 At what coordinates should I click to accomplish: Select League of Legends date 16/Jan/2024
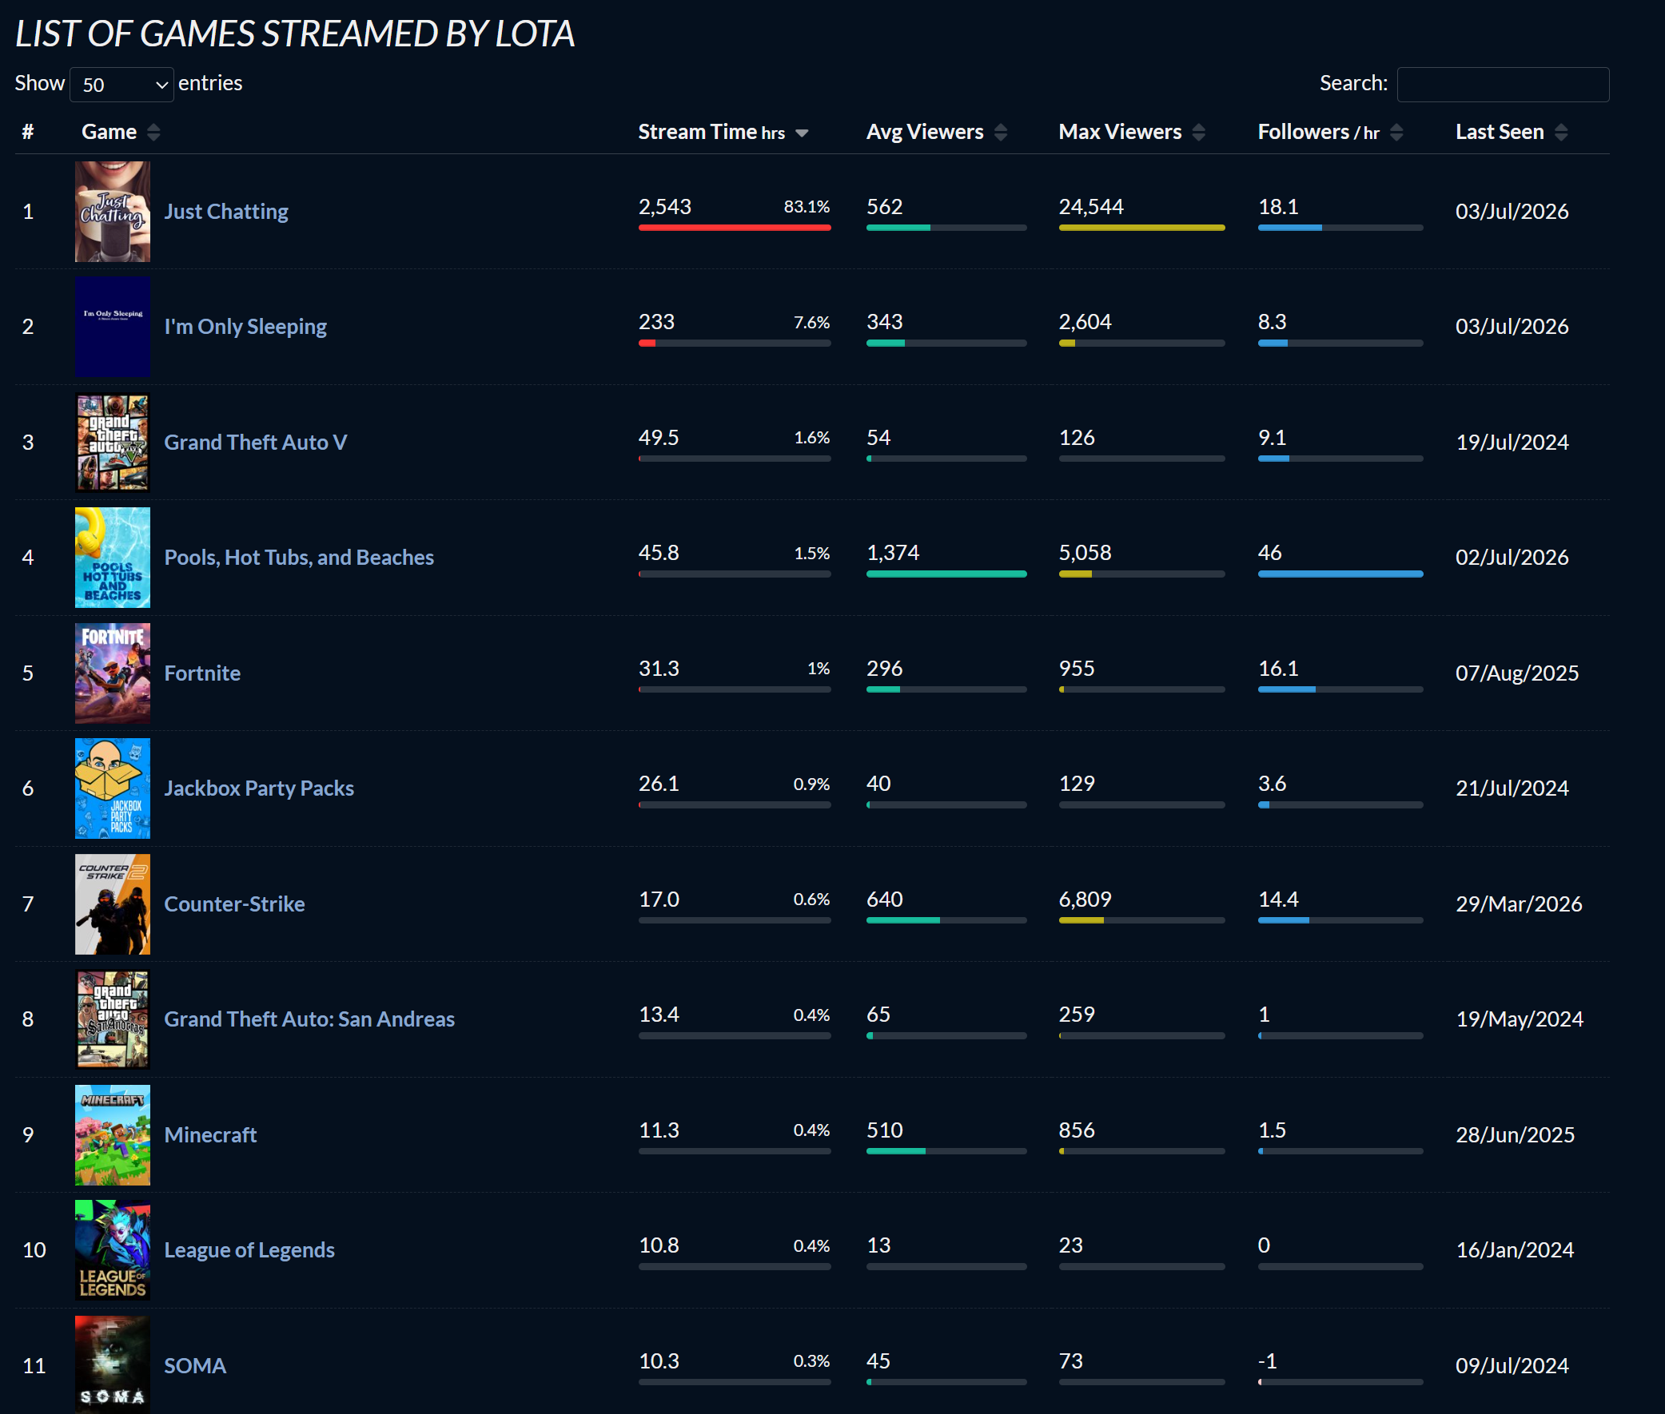point(1515,1249)
